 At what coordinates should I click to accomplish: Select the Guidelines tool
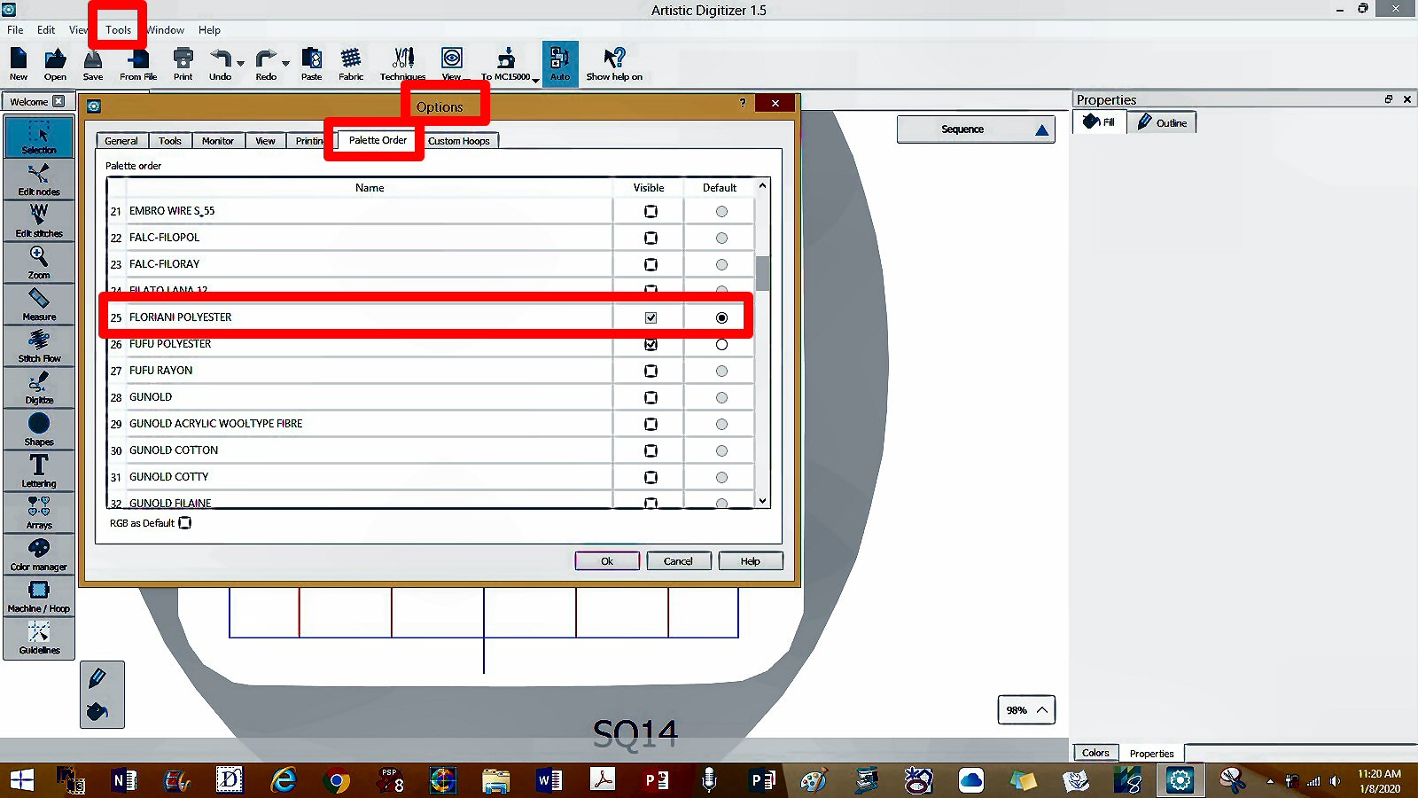[x=39, y=638]
